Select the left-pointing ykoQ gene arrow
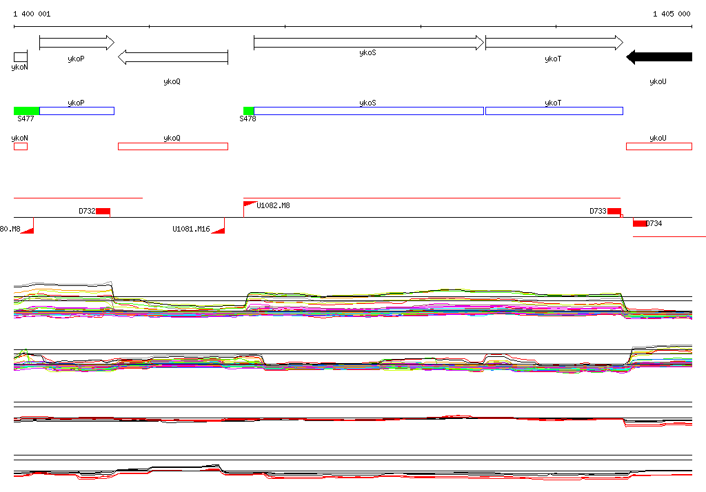 pos(173,57)
